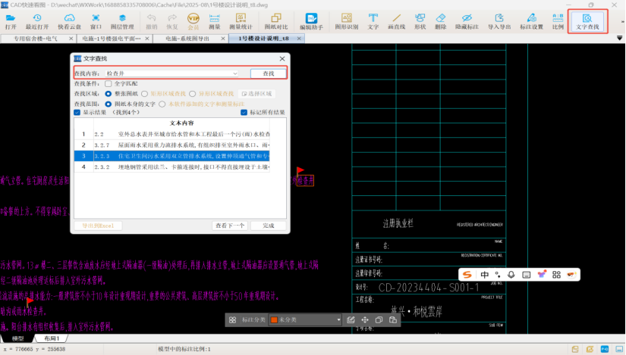Select the 画直线 draw line tool
The height and width of the screenshot is (355, 626).
click(396, 20)
